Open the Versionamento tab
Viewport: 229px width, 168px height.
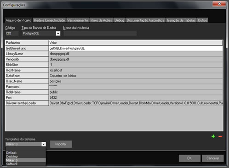[x=78, y=20]
